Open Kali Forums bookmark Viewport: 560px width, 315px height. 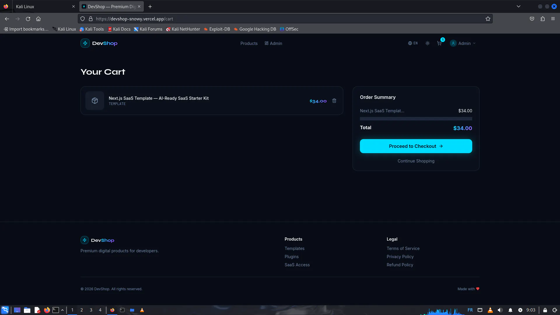point(148,29)
